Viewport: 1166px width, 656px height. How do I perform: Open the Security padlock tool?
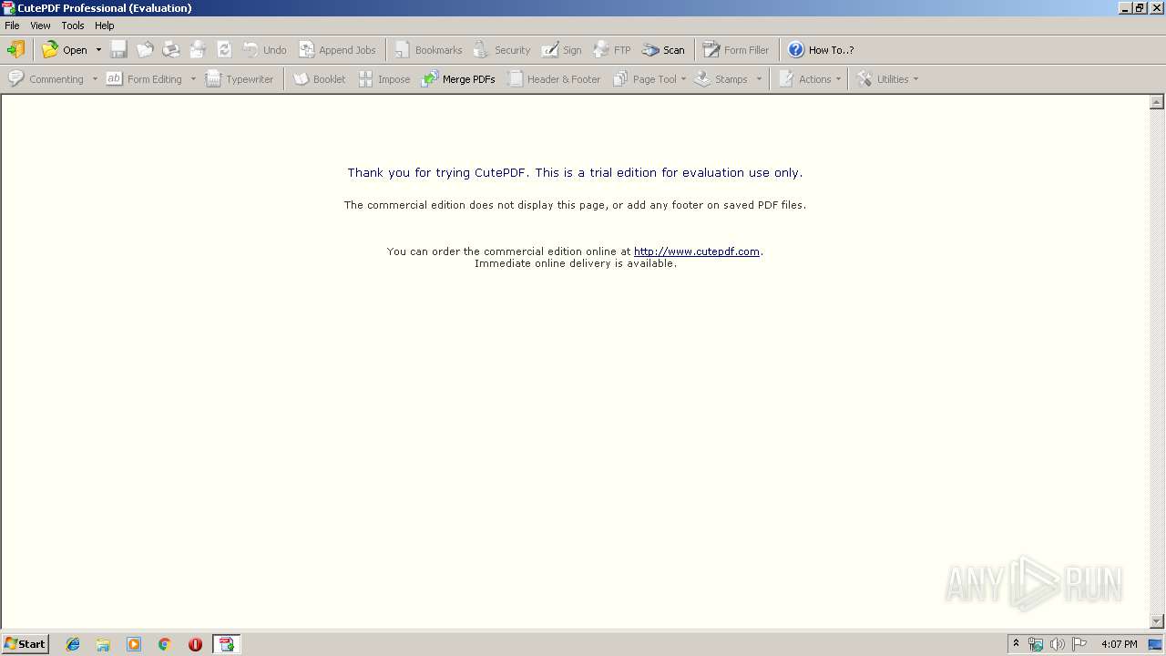(501, 50)
